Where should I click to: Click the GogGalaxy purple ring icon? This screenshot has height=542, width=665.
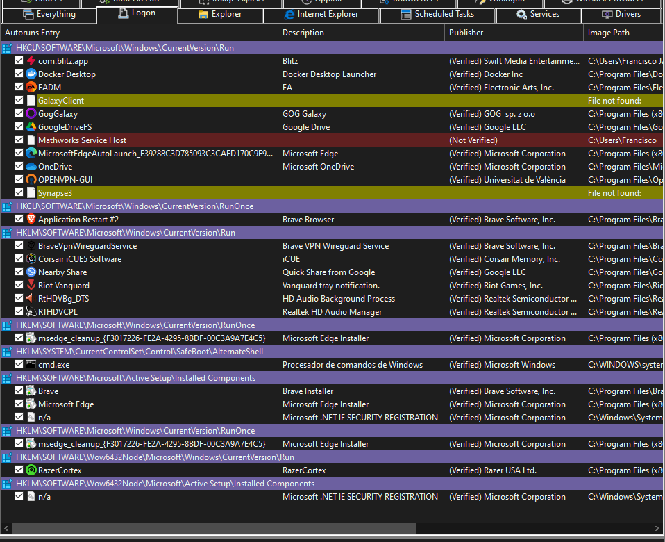[x=31, y=113]
